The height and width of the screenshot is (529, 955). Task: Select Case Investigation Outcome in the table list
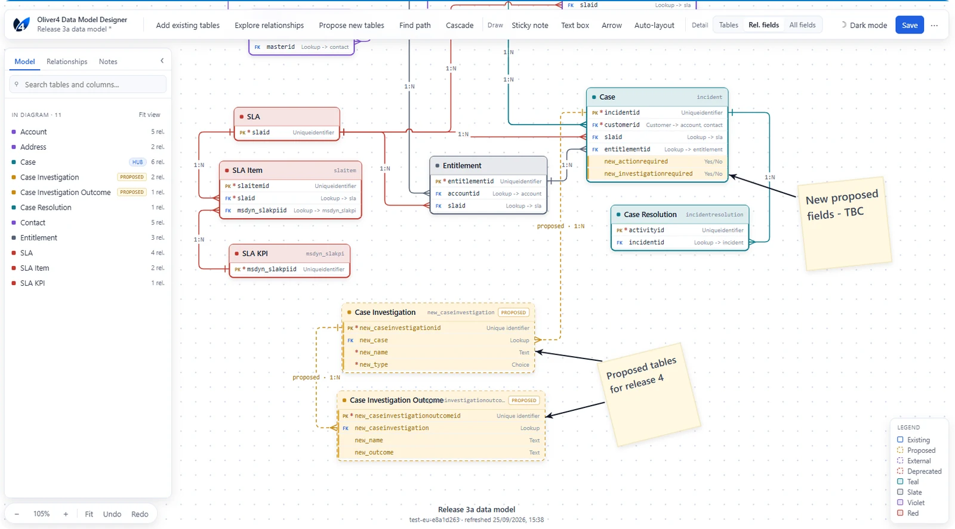coord(88,192)
